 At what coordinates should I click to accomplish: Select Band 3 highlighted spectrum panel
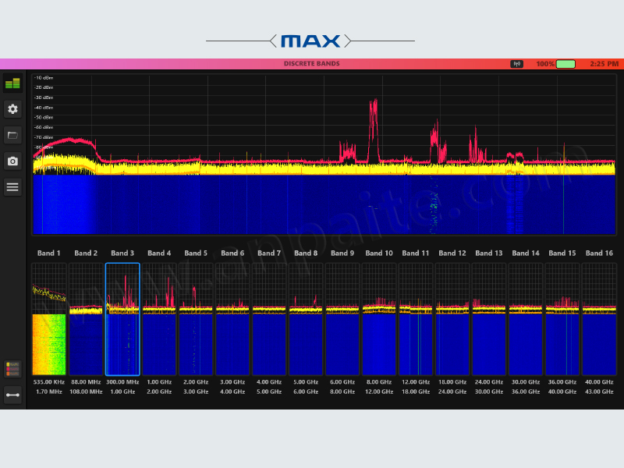point(122,319)
